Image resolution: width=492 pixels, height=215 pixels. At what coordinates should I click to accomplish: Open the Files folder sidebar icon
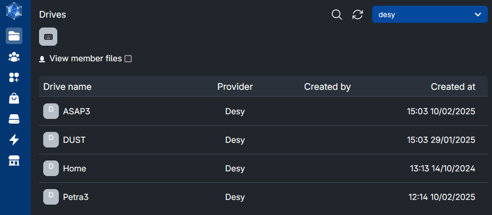[14, 36]
